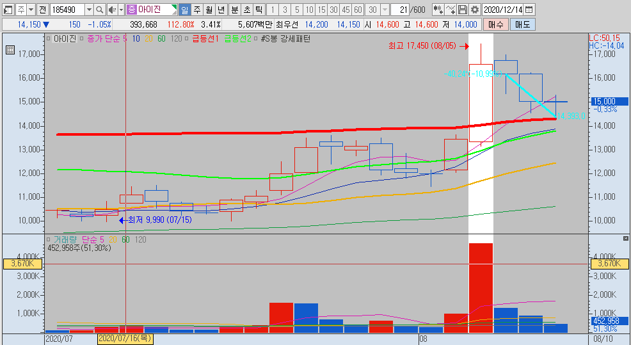Open the calendar date picker icon

pyautogui.click(x=529, y=10)
